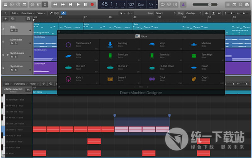
Task: Expand the Synth Layers track stack
Action: click(8, 55)
